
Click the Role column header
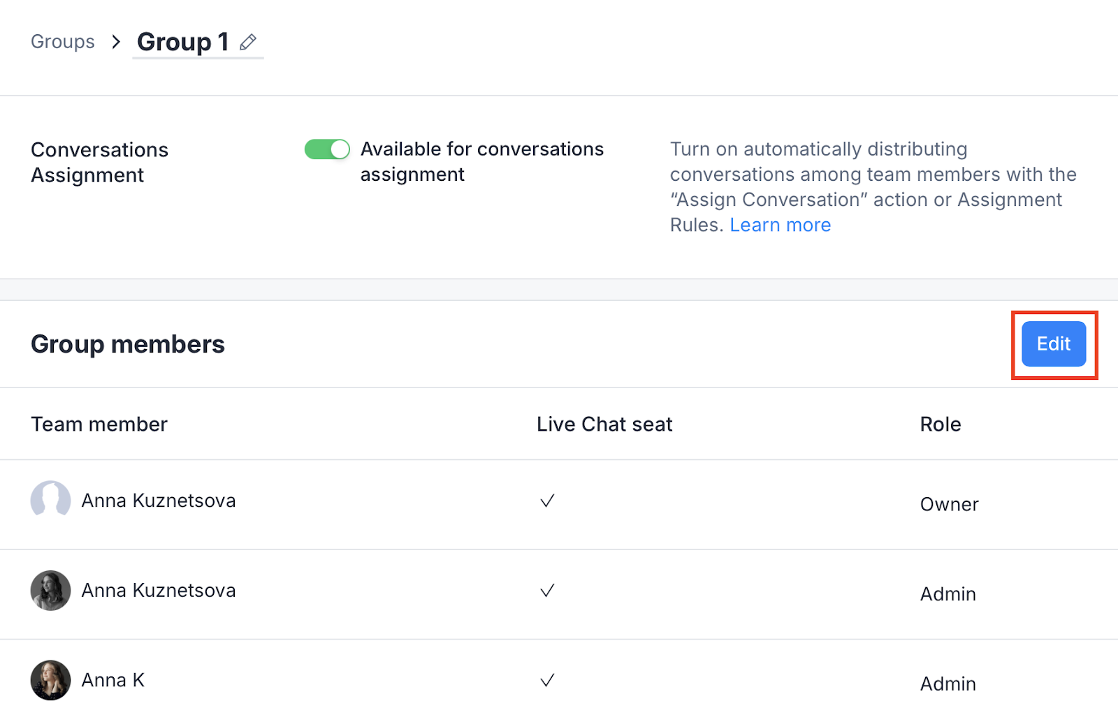[940, 424]
